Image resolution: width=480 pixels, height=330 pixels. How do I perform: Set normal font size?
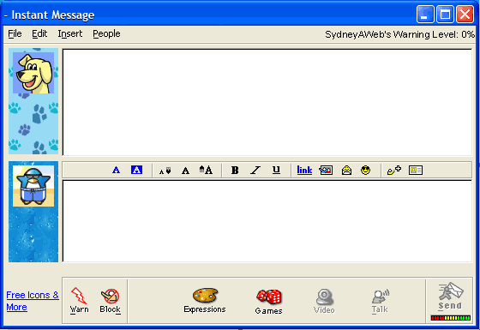click(x=185, y=171)
